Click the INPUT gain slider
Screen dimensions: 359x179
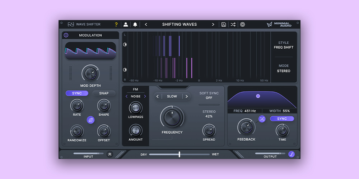pos(88,154)
